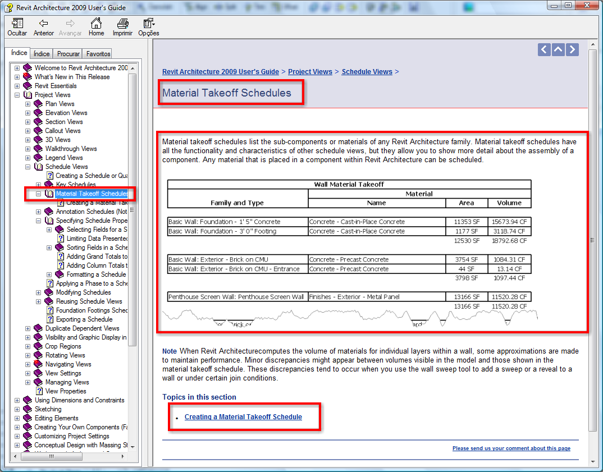603x472 pixels.
Task: Click the up-level arrow navigation button
Action: coord(558,49)
